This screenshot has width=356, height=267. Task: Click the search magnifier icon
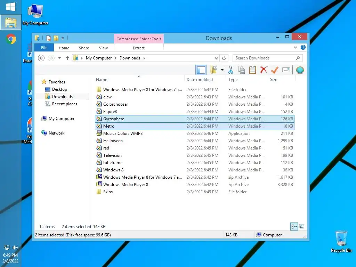pyautogui.click(x=298, y=58)
